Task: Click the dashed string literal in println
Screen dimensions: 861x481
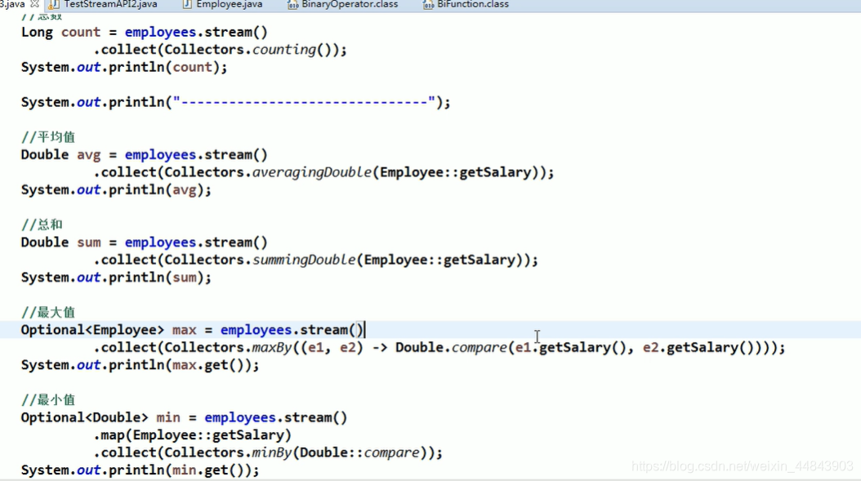Action: coord(304,102)
